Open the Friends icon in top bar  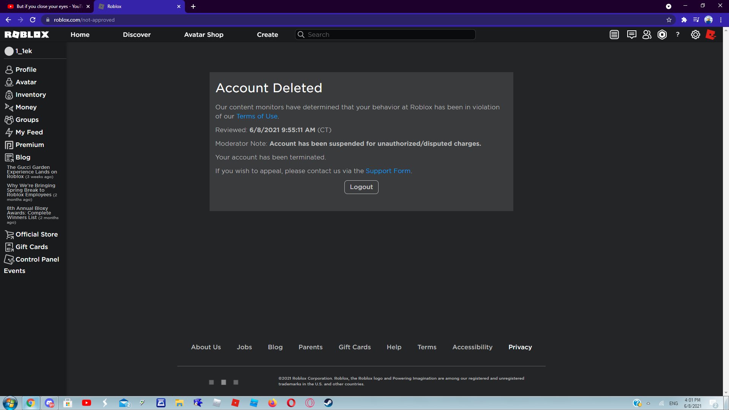(x=647, y=35)
